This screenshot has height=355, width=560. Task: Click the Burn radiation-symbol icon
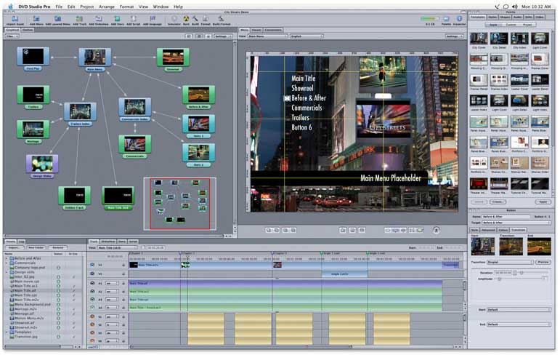pos(186,19)
